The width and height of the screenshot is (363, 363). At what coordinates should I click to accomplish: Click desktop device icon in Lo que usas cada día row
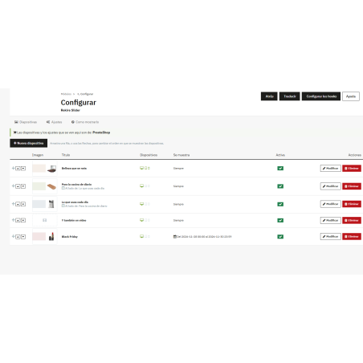(x=141, y=204)
